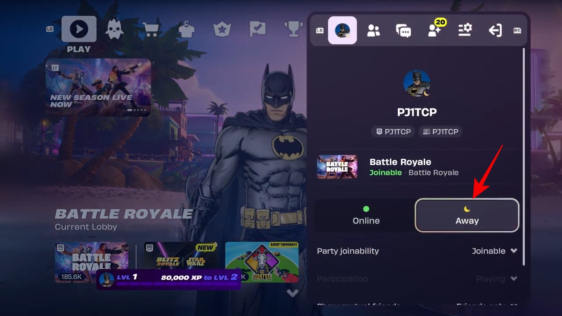Click the LB bumper hint in sidebar

pos(320,30)
